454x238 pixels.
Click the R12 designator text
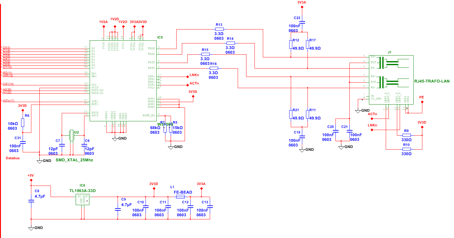[295, 41]
